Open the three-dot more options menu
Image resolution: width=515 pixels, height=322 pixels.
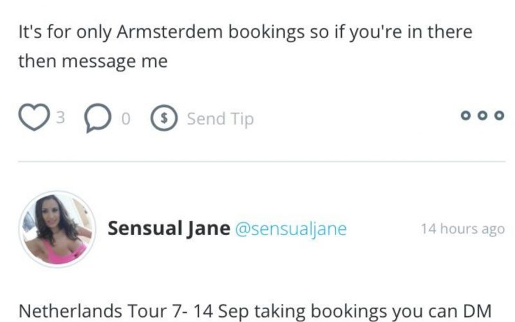click(482, 116)
